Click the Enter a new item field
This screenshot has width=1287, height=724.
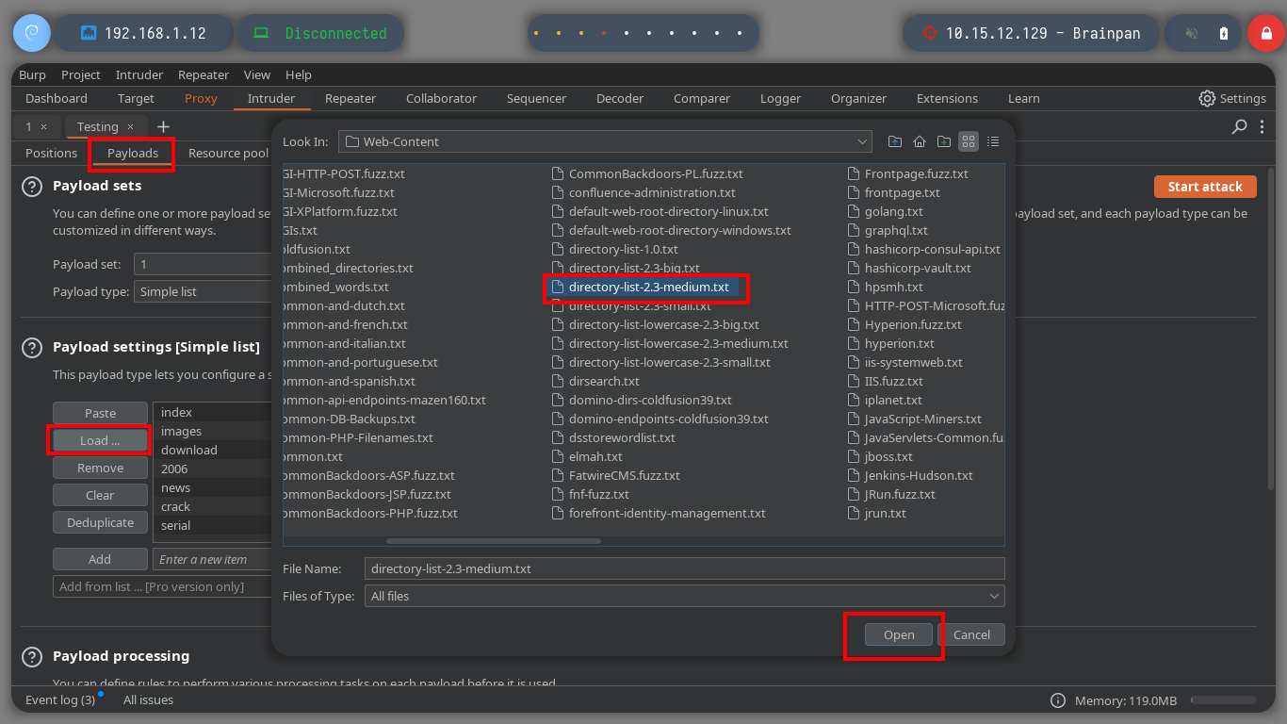(x=213, y=559)
